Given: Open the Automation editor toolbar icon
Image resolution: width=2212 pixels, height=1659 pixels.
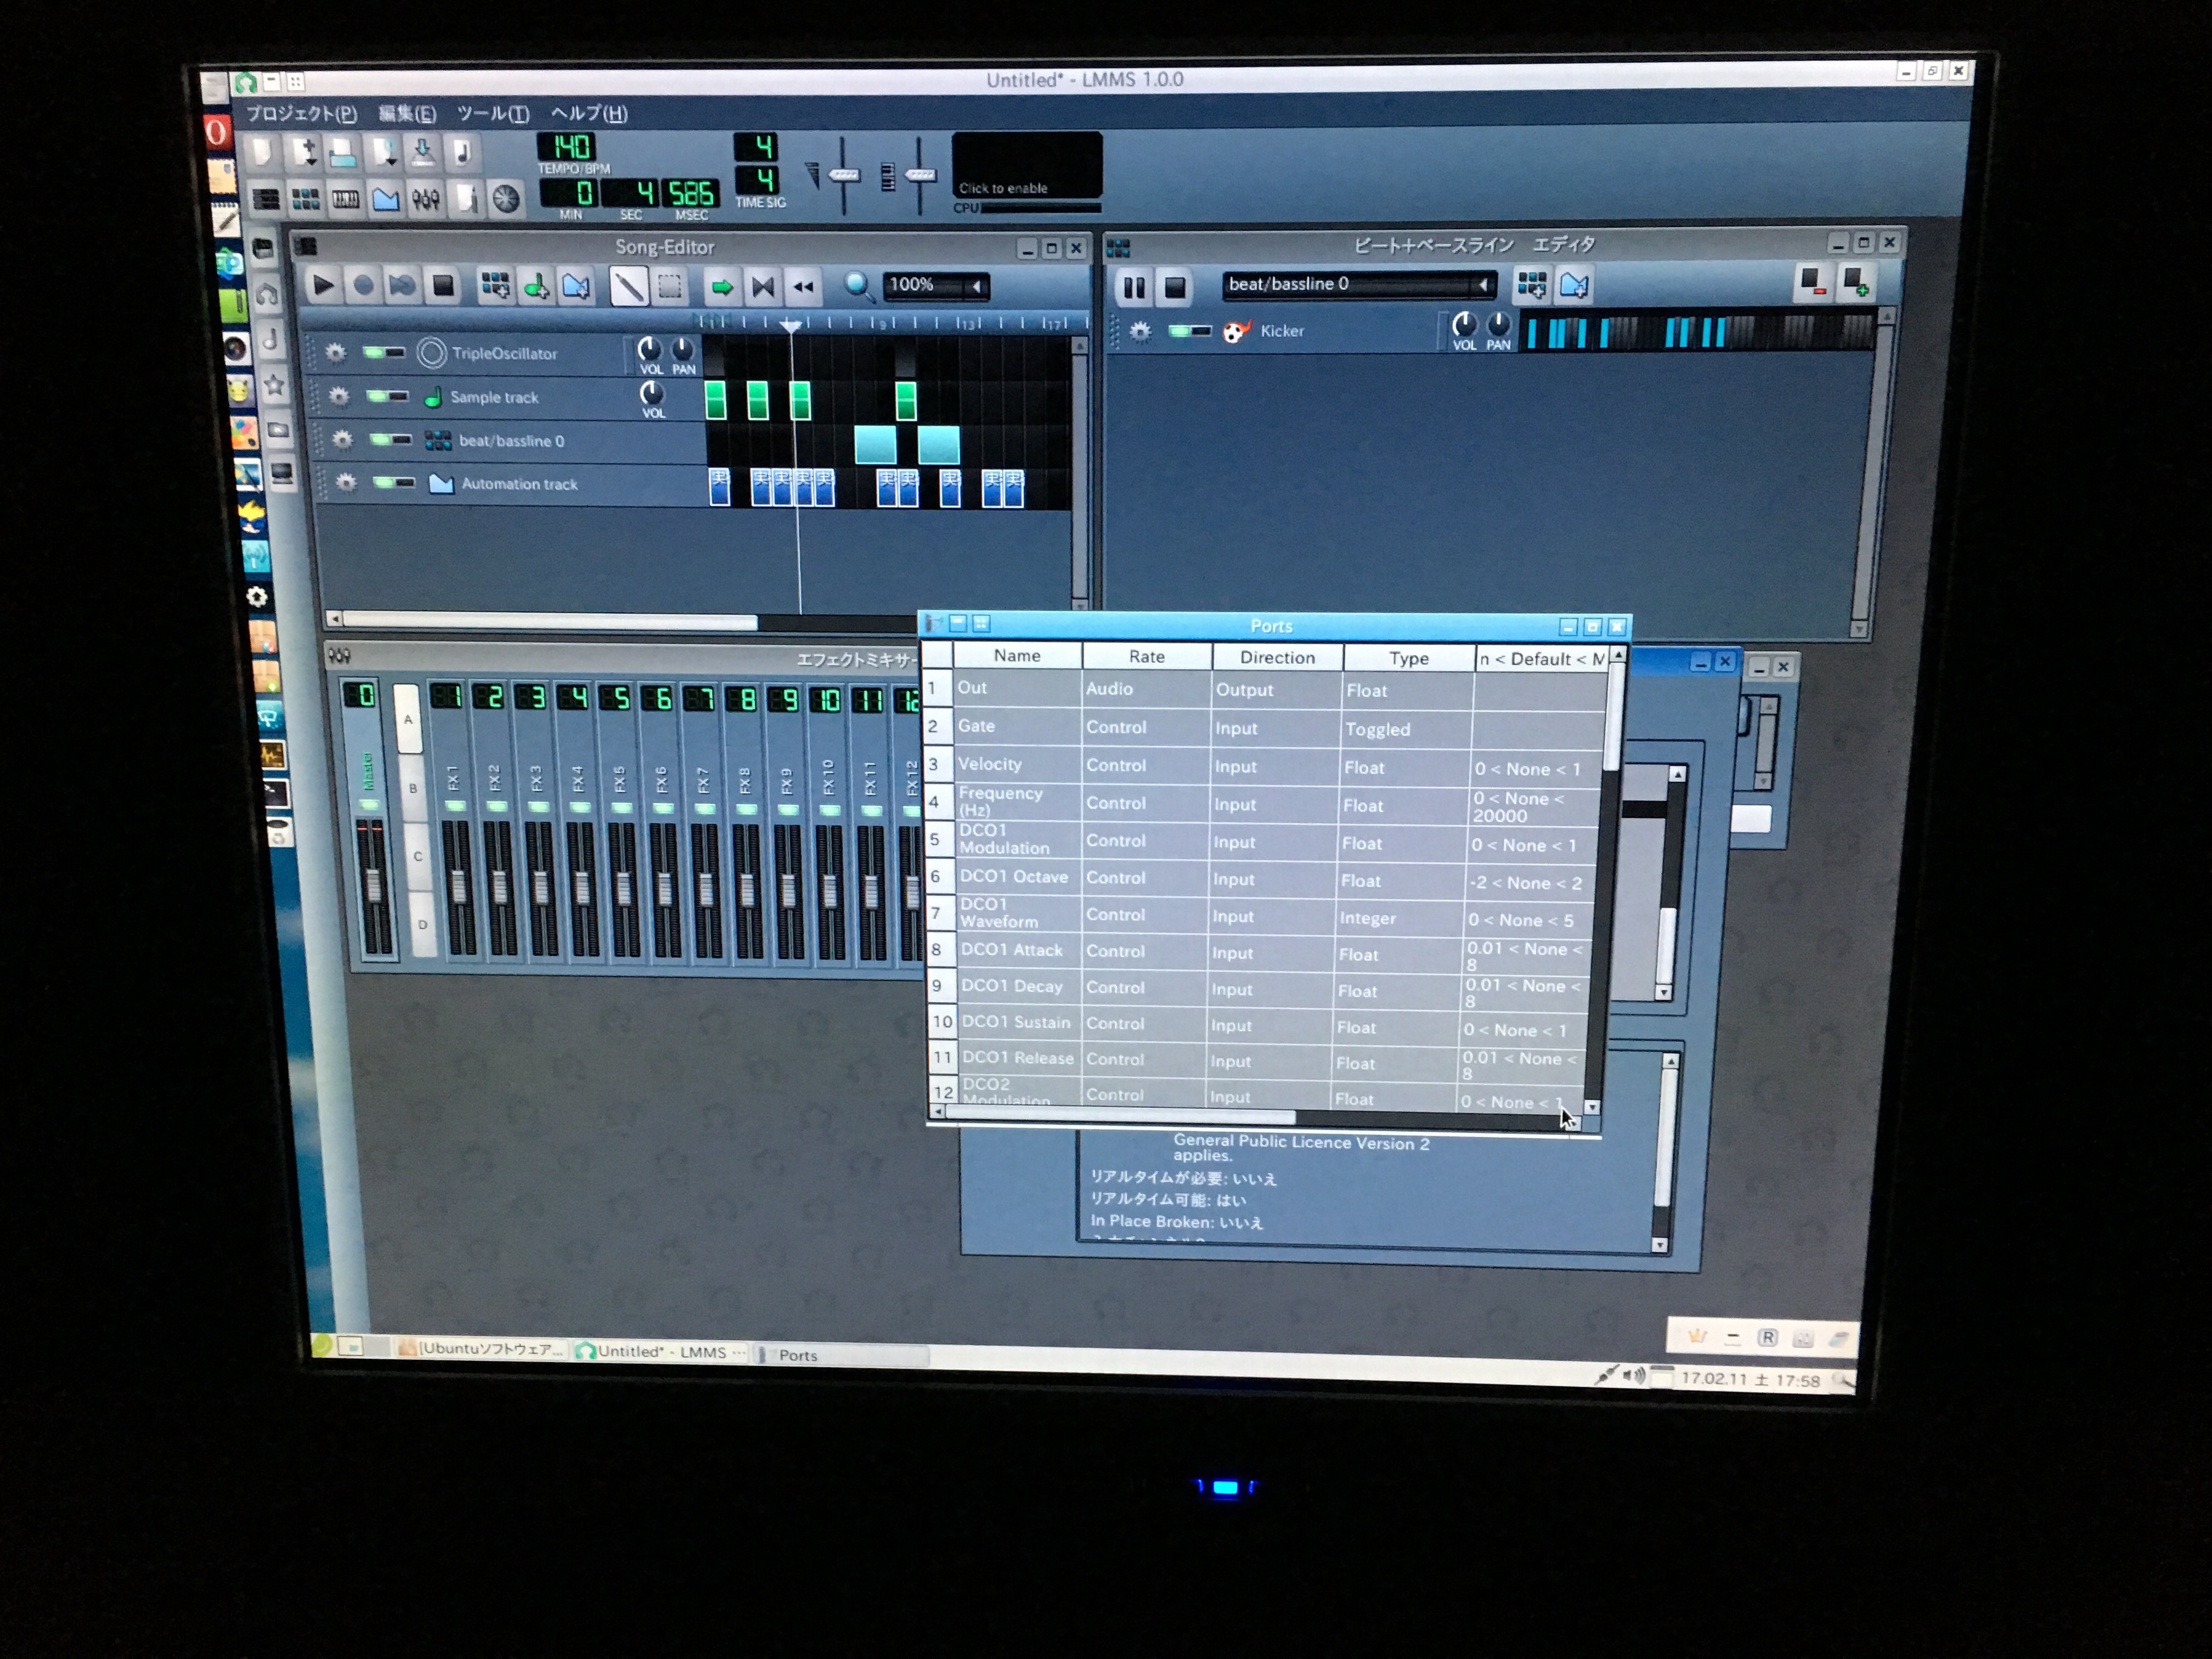Looking at the screenshot, I should tap(386, 200).
